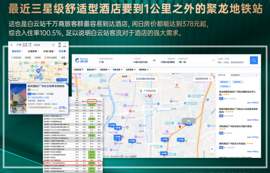Click the ¥300 price of 维也纳国际酒店

tap(255, 102)
